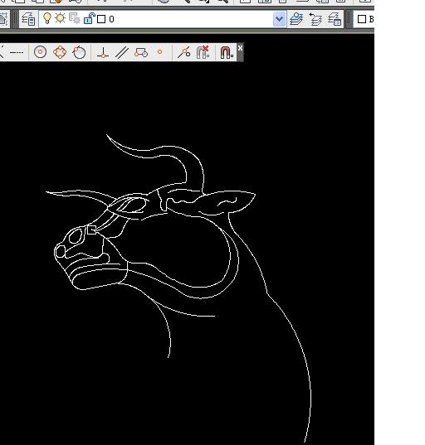Click the small square selection cursor

coord(91,230)
